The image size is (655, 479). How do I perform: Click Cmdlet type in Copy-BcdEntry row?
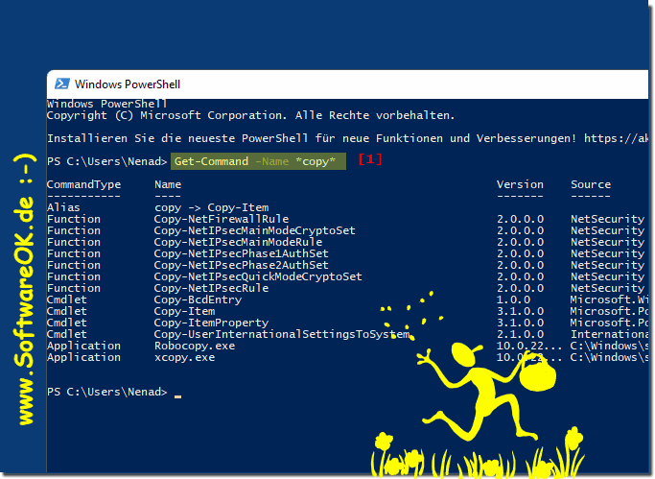[x=67, y=299]
